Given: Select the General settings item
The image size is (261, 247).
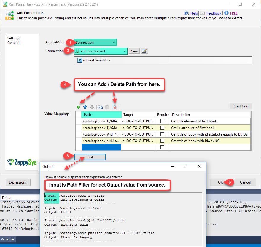Looking at the screenshot, I should tap(14, 42).
